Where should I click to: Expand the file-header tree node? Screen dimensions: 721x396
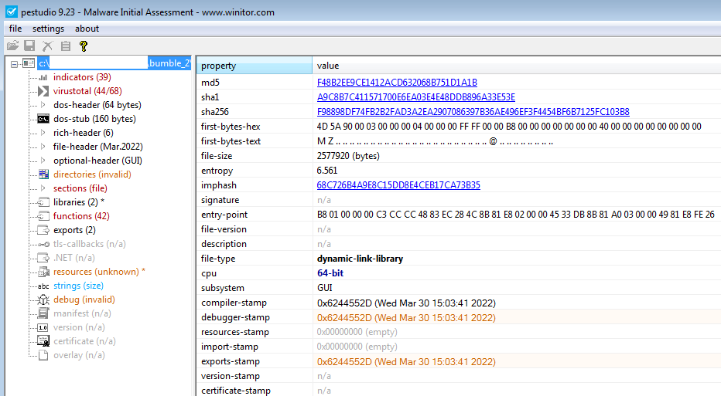click(43, 147)
